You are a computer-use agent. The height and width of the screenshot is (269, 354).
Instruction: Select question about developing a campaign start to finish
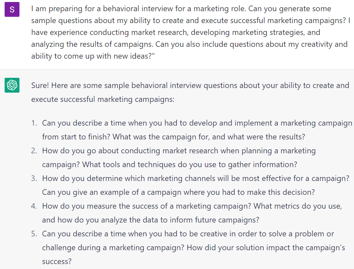pos(197,123)
